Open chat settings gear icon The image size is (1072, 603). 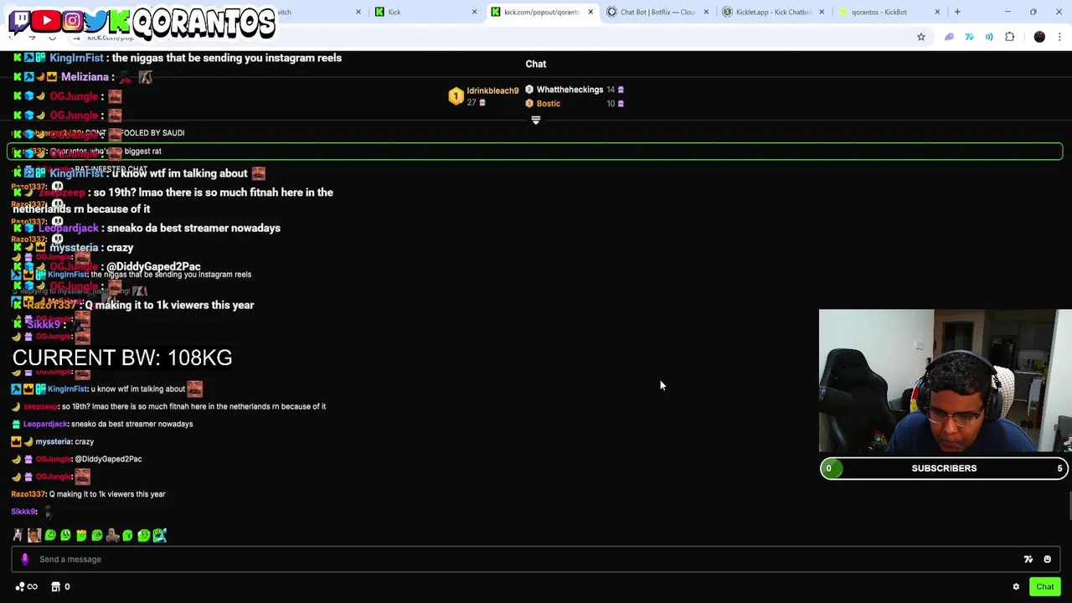tap(1016, 587)
